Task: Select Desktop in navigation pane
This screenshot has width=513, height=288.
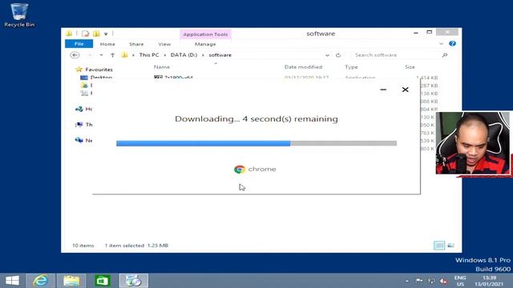Action: 101,78
